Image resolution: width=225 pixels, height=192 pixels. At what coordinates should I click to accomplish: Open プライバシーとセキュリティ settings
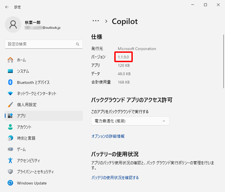tap(44, 172)
